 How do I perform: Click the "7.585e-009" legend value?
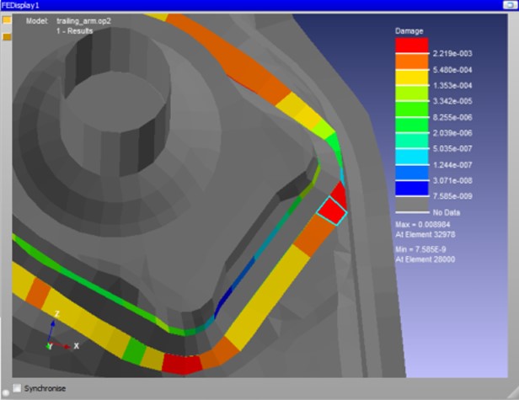[452, 196]
